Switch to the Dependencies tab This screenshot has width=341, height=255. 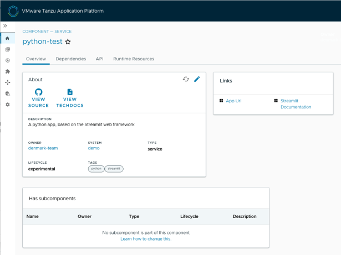click(70, 59)
